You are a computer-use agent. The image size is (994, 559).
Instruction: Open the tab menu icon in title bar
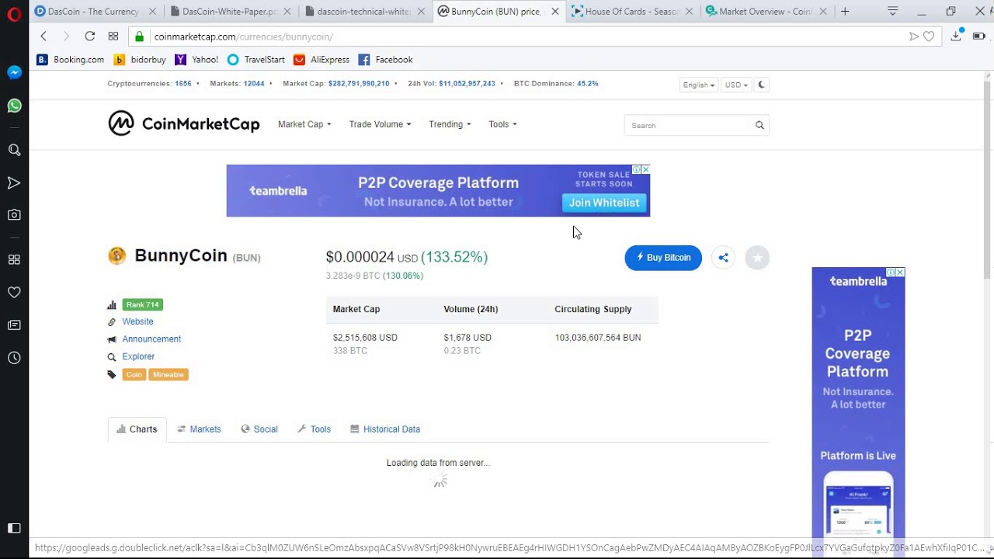(892, 12)
